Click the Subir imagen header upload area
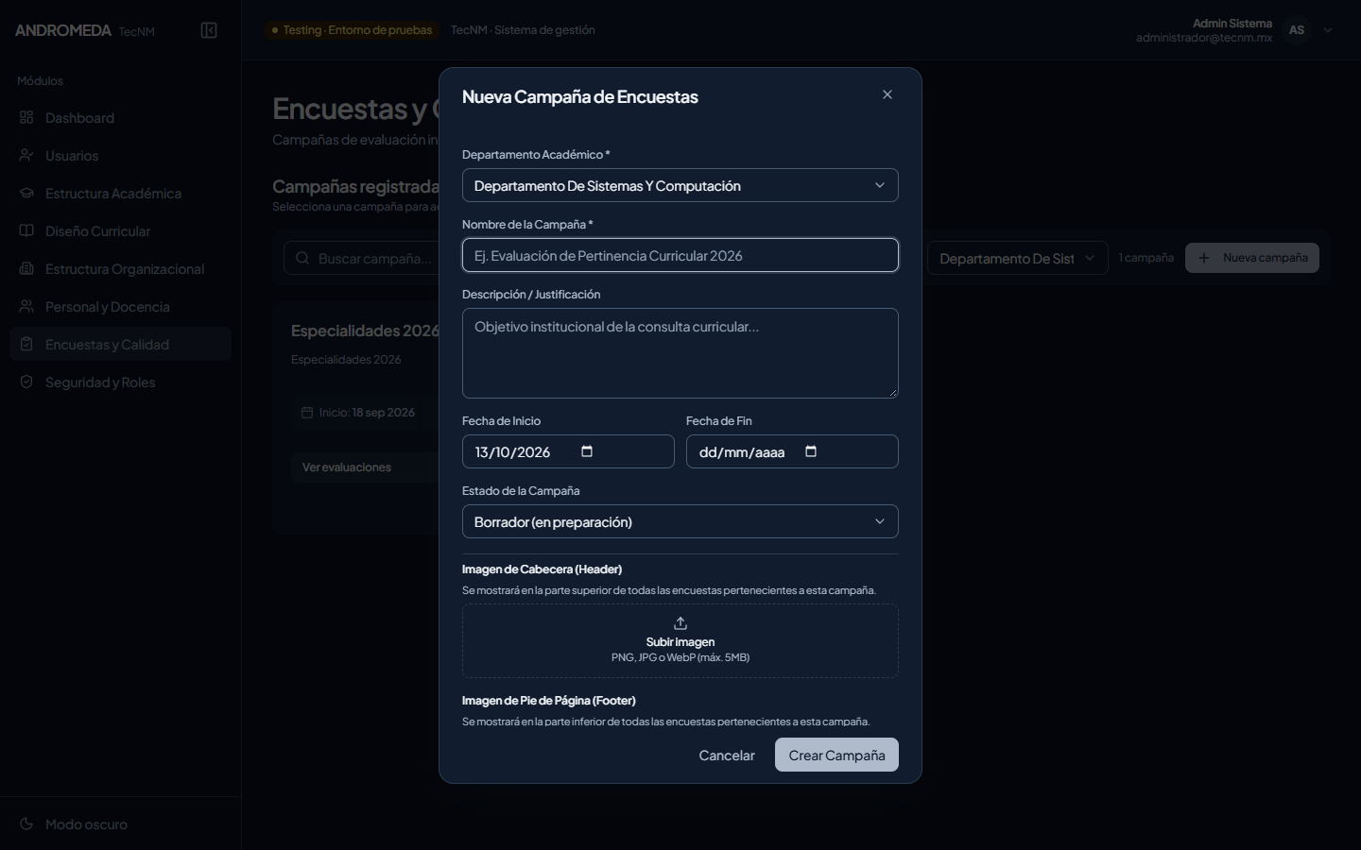This screenshot has height=850, width=1361. point(680,640)
